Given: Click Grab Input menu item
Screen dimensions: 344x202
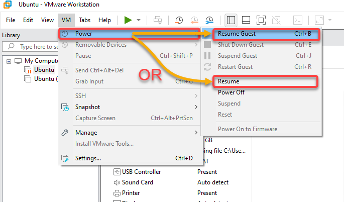Looking at the screenshot, I should pyautogui.click(x=130, y=81).
